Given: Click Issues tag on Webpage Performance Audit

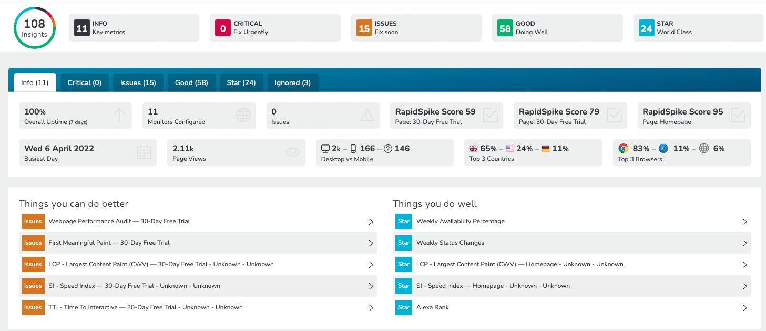Looking at the screenshot, I should coord(33,222).
